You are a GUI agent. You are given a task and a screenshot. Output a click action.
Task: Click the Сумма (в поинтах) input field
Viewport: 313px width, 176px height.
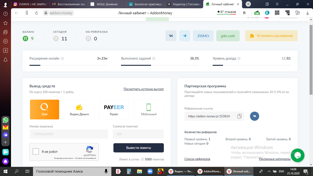tap(138, 134)
